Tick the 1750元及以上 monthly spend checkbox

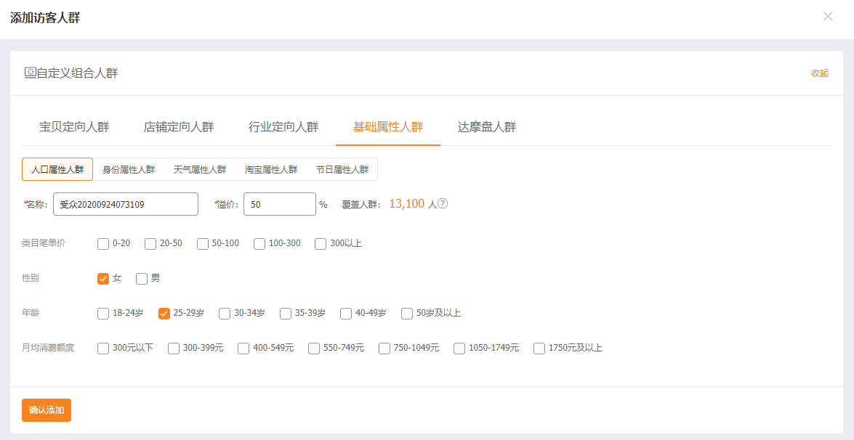click(539, 349)
